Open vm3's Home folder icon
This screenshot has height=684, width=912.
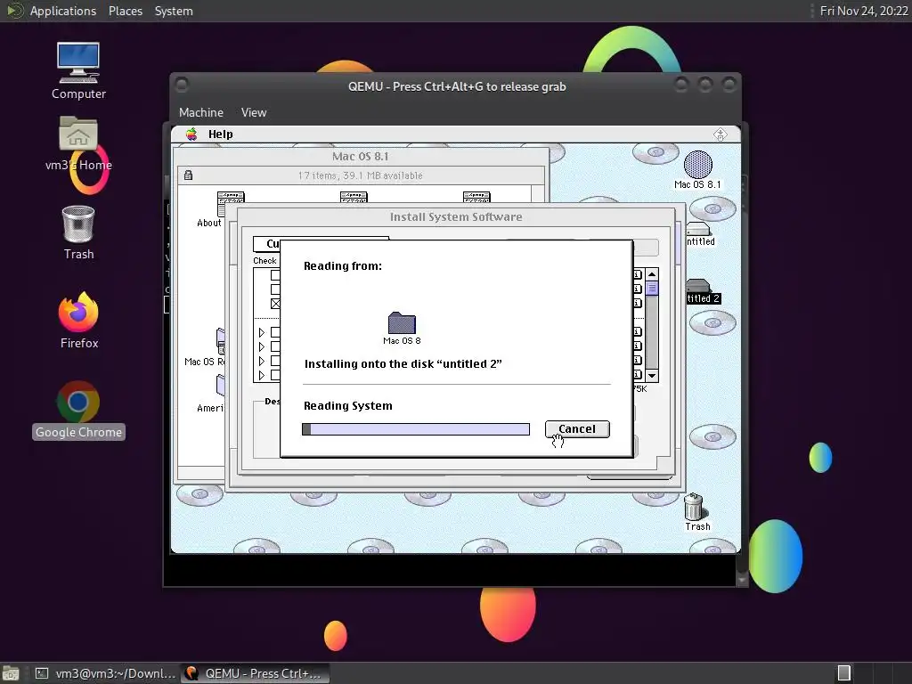(x=78, y=134)
